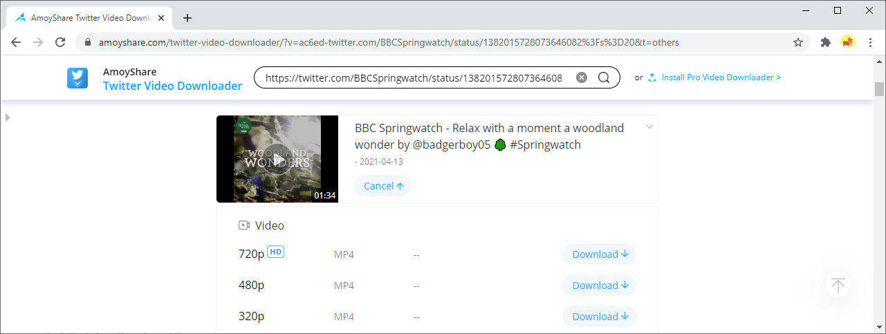Click the HD badge next to 720p

click(276, 252)
